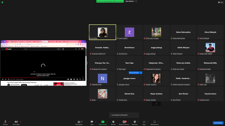The height and width of the screenshot is (126, 225).
Task: Toggle YouTube autoplay switch
Action: (68, 79)
